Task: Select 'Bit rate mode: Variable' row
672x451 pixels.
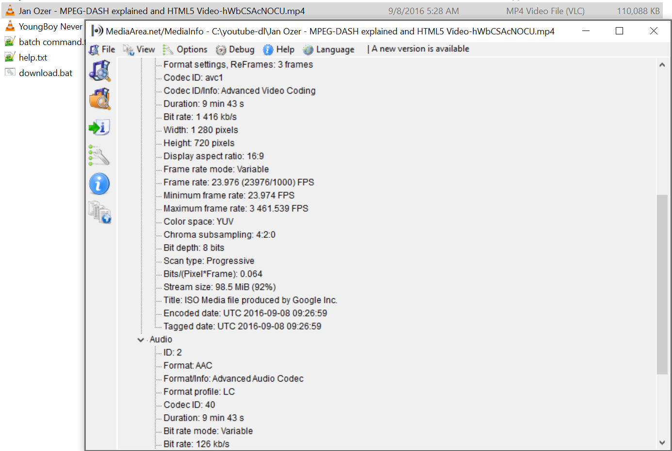Action: [208, 431]
